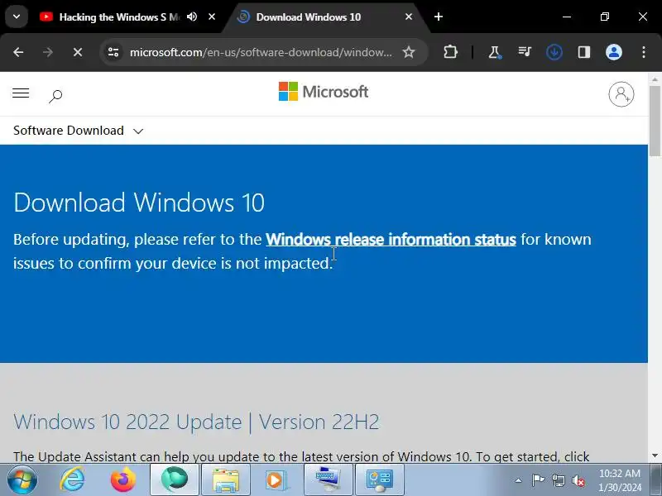Open the extensions puzzle icon
The width and height of the screenshot is (662, 496).
pyautogui.click(x=450, y=52)
